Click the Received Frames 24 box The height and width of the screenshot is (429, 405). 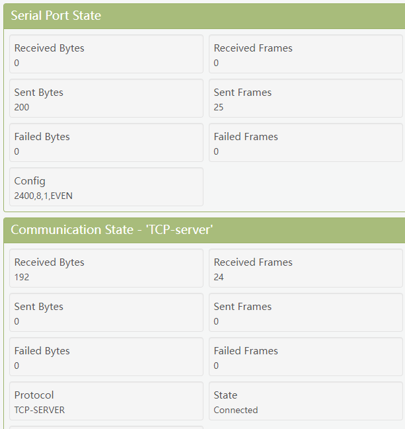(x=306, y=268)
